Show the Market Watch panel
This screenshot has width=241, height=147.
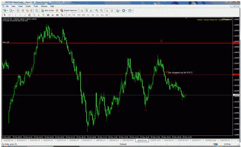(x=18, y=10)
